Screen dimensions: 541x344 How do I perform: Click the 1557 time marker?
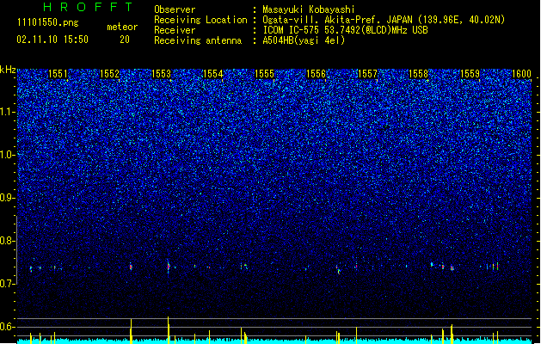pyautogui.click(x=368, y=74)
